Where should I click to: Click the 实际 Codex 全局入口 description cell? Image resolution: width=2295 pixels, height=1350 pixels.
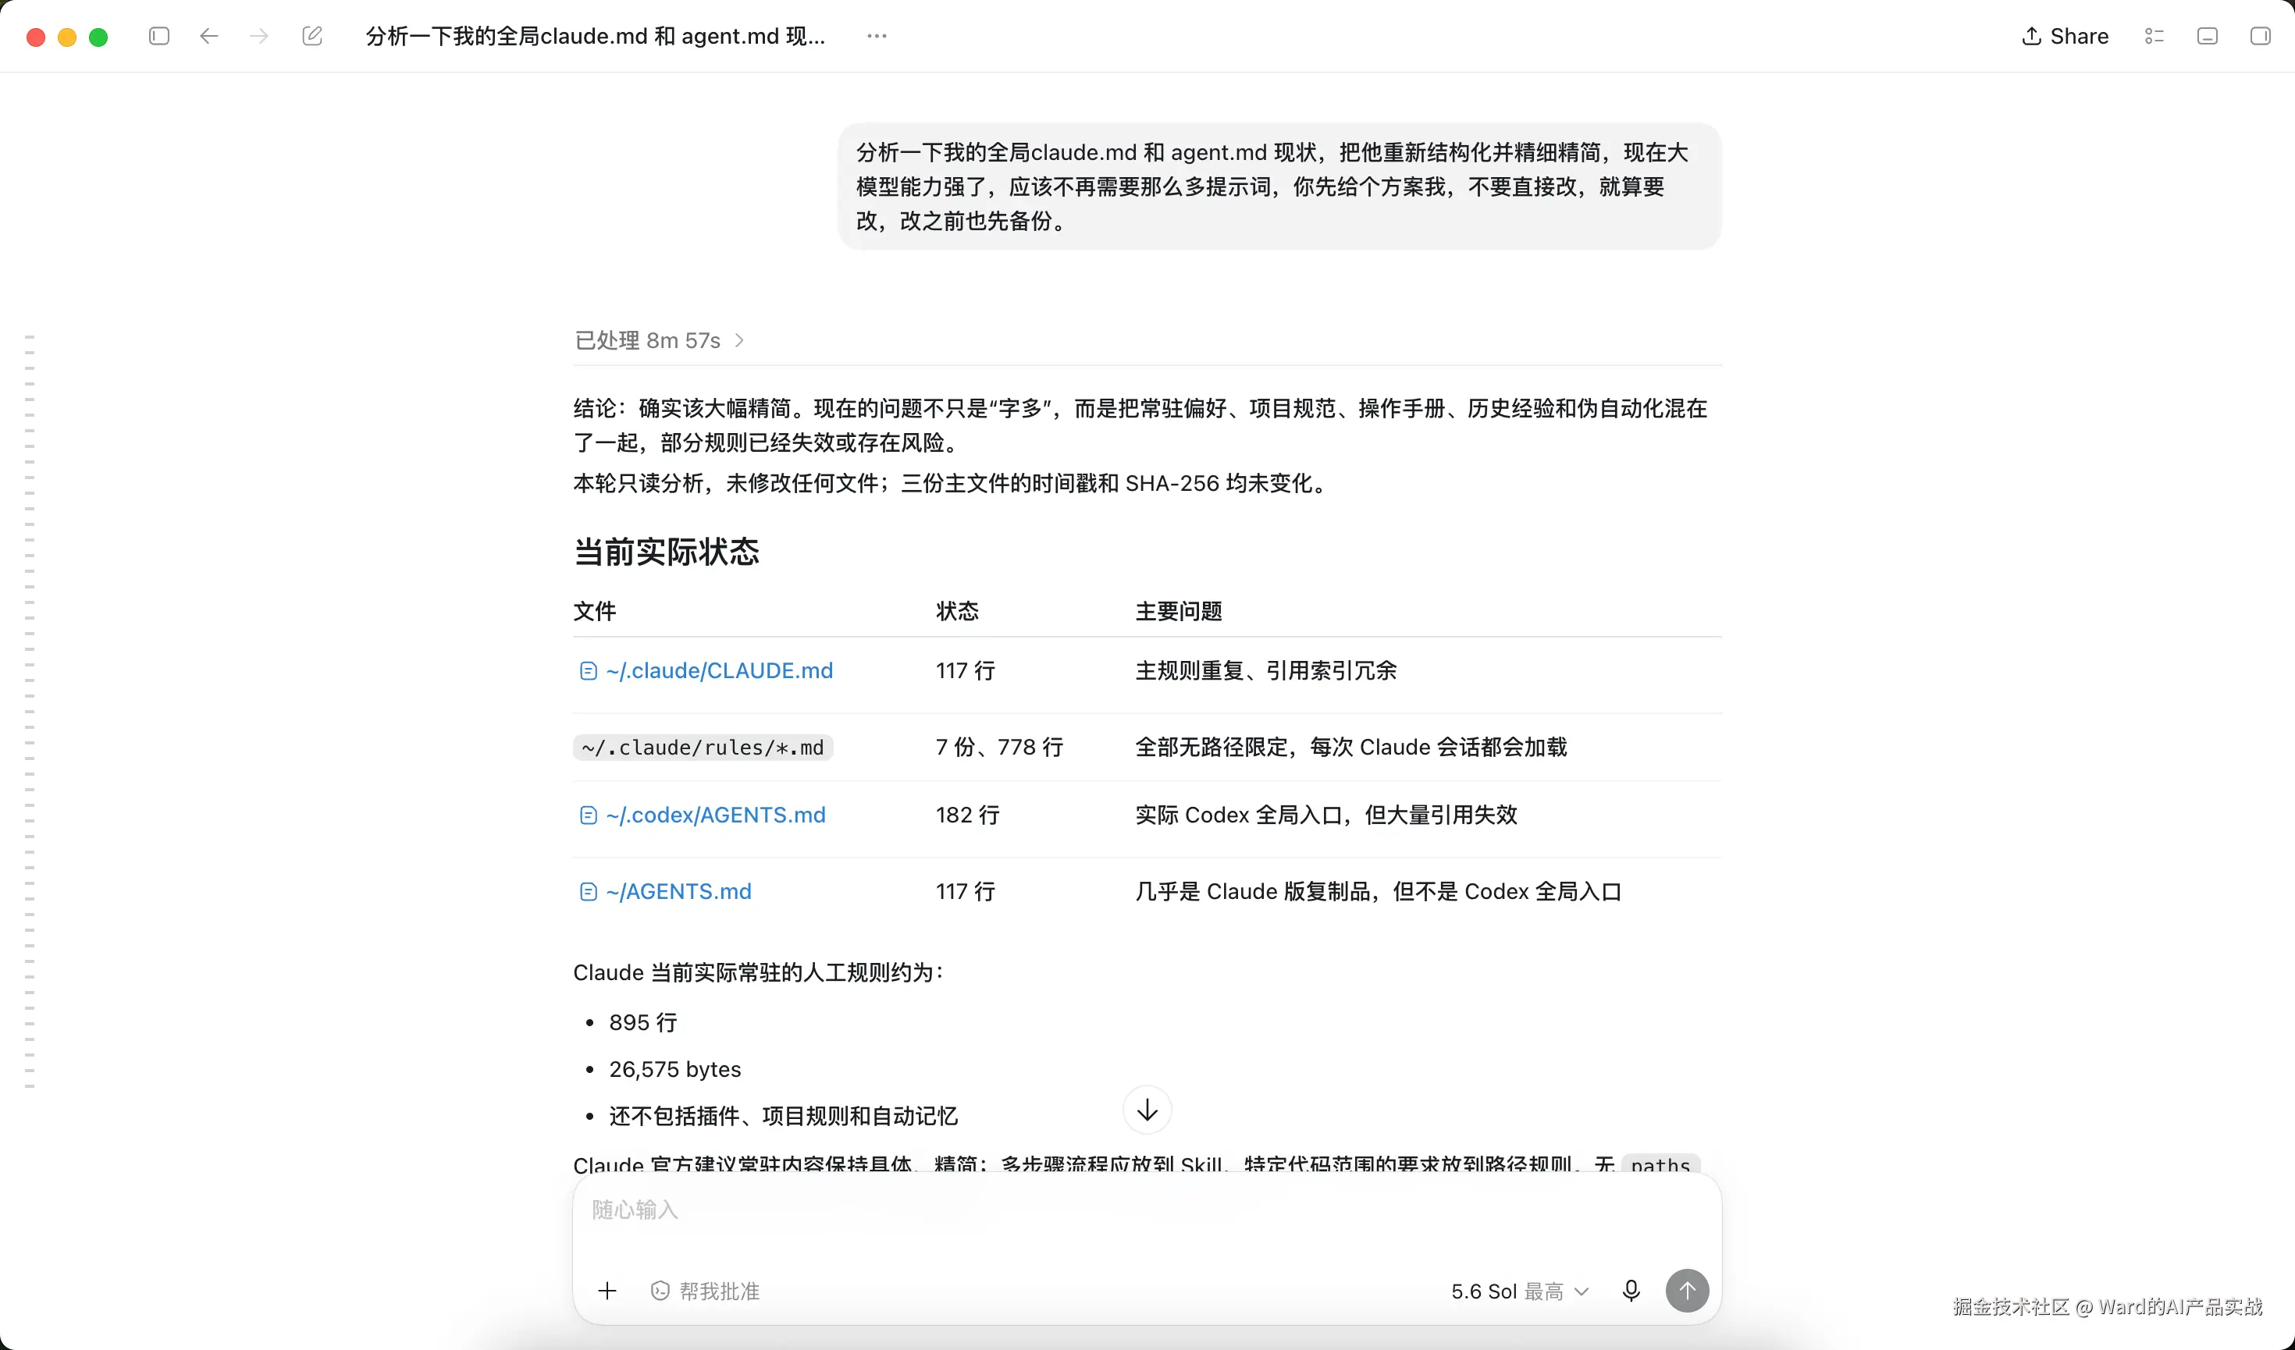[x=1327, y=815]
